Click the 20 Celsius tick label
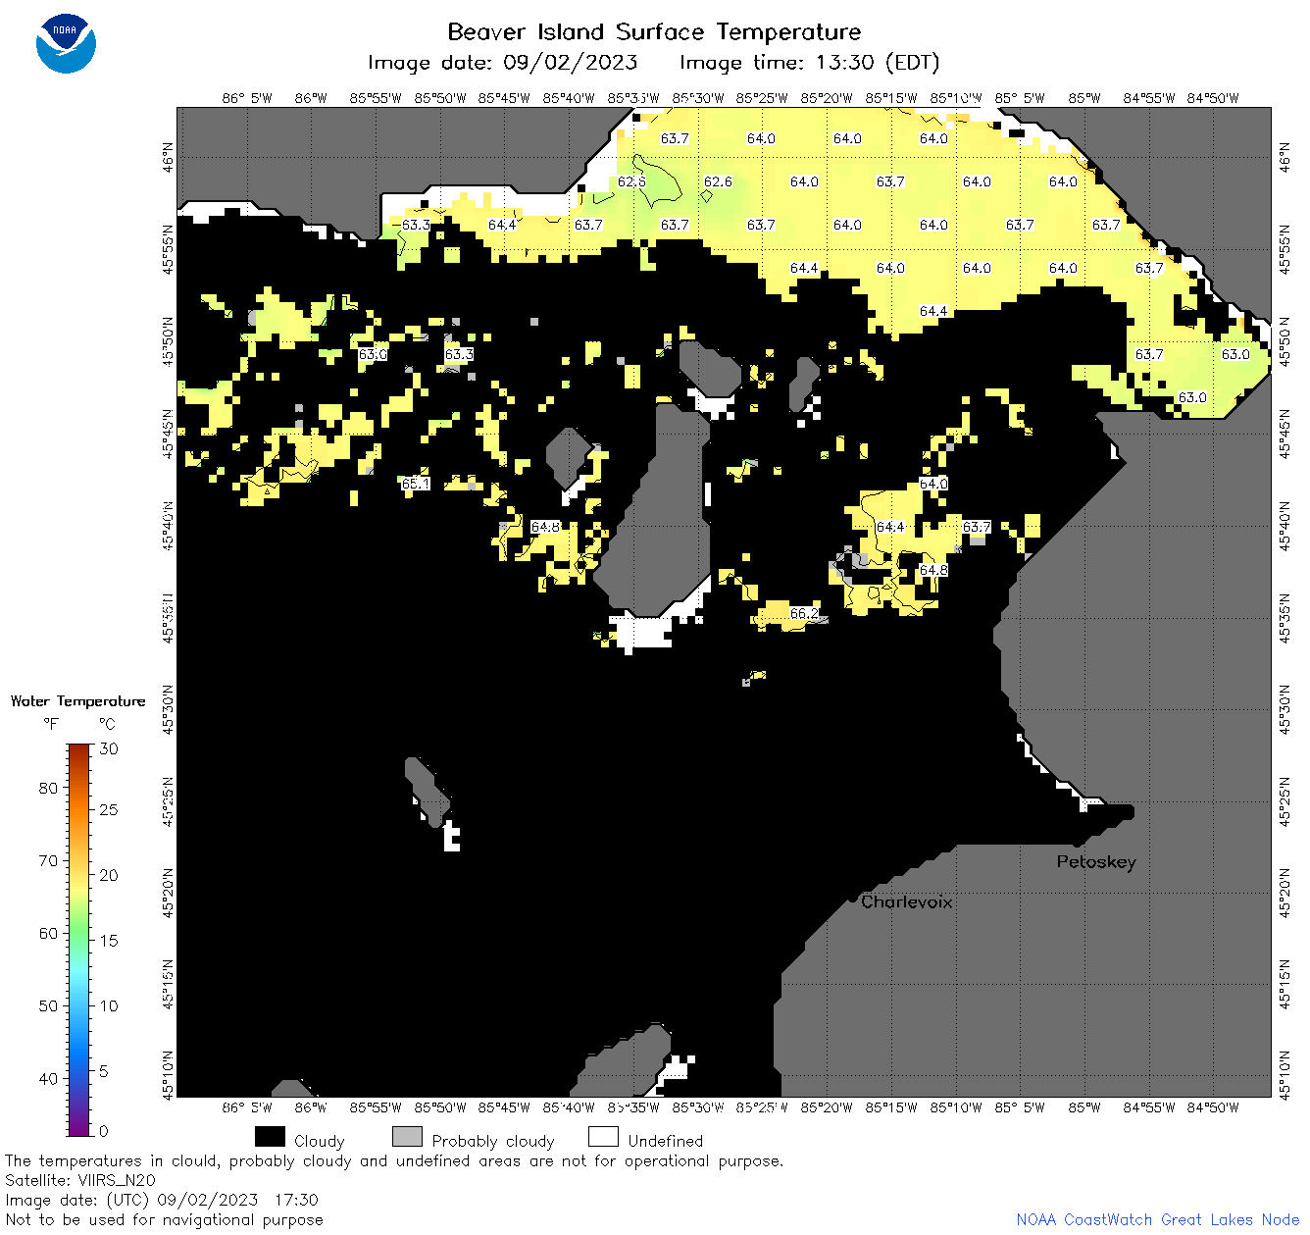The width and height of the screenshot is (1310, 1235). click(x=109, y=875)
